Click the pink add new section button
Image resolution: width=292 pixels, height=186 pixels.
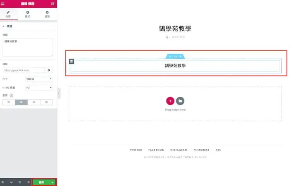tap(170, 101)
